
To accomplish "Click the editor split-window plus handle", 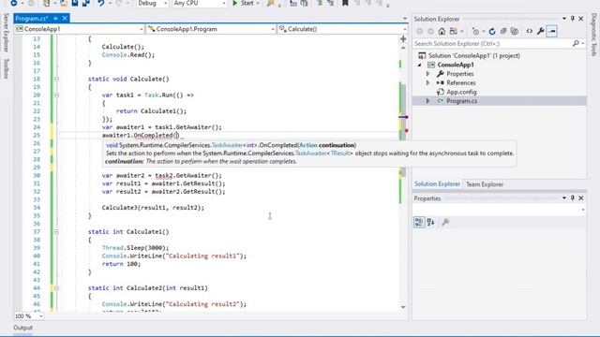I will (x=403, y=39).
